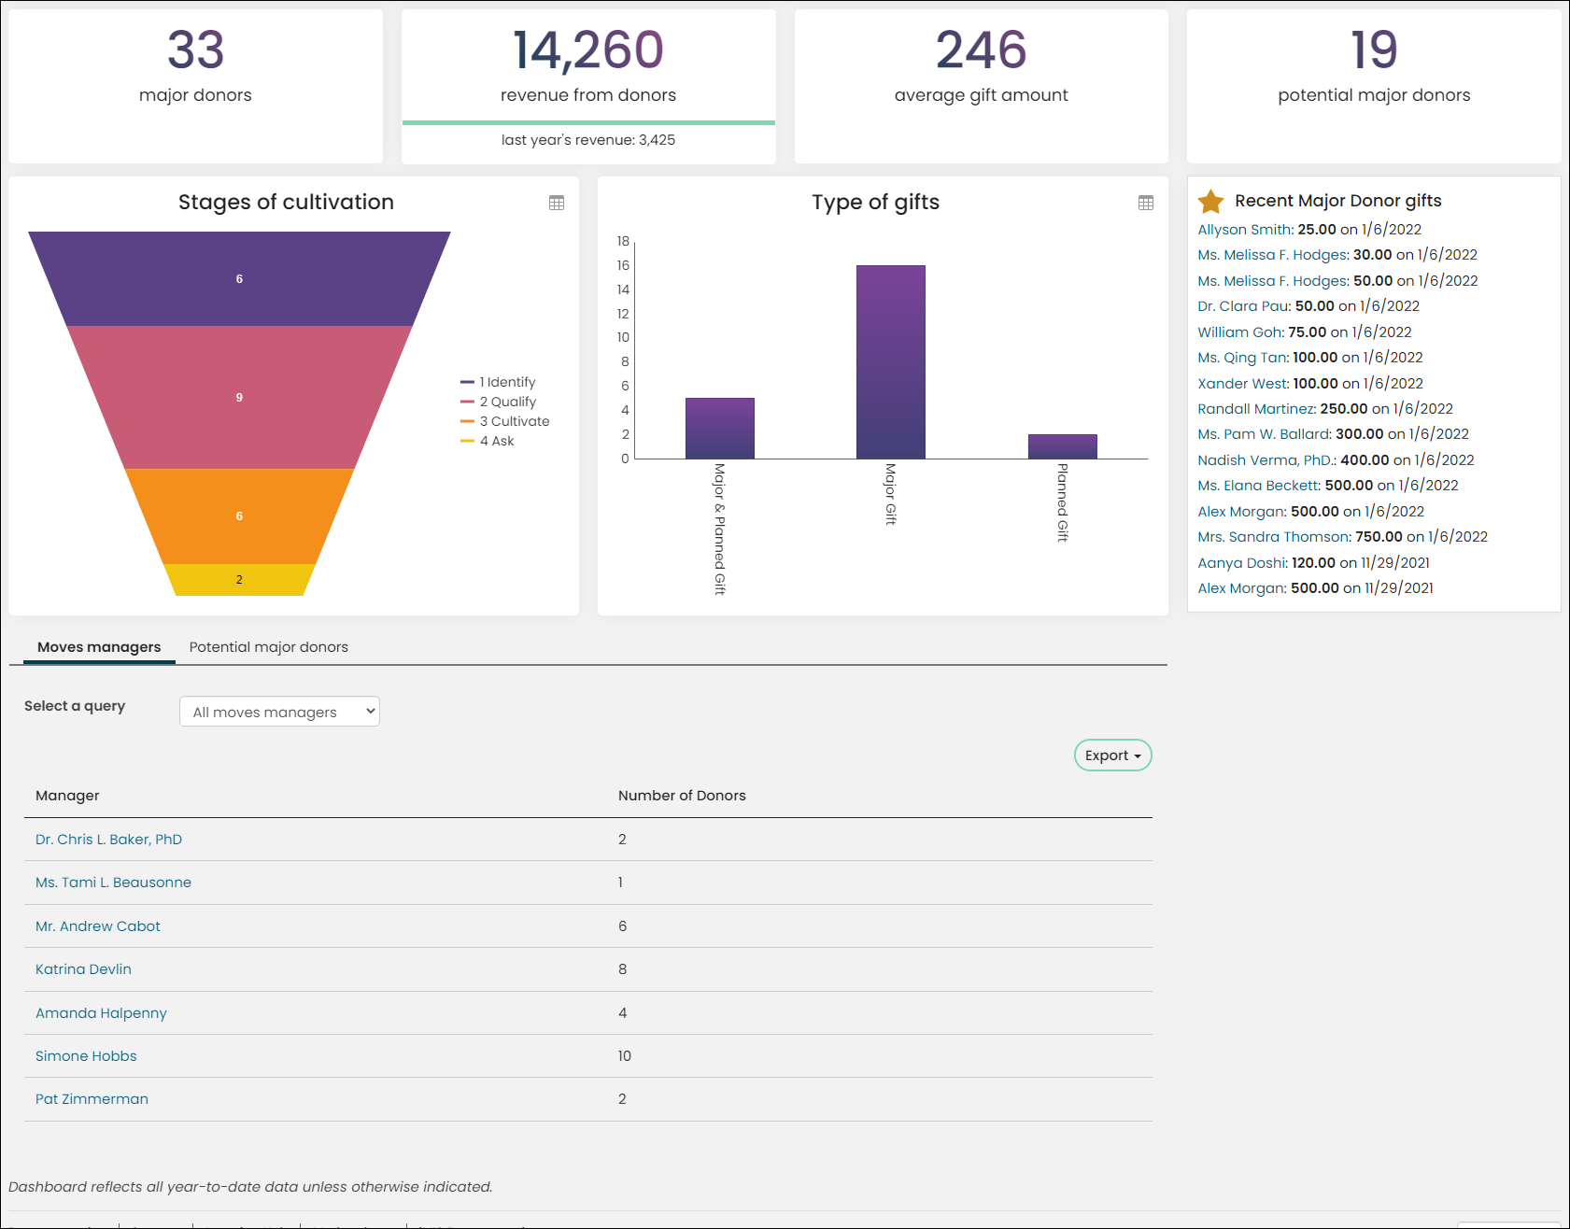Image resolution: width=1570 pixels, height=1229 pixels.
Task: Switch to the Potential major donors tab
Action: (268, 647)
